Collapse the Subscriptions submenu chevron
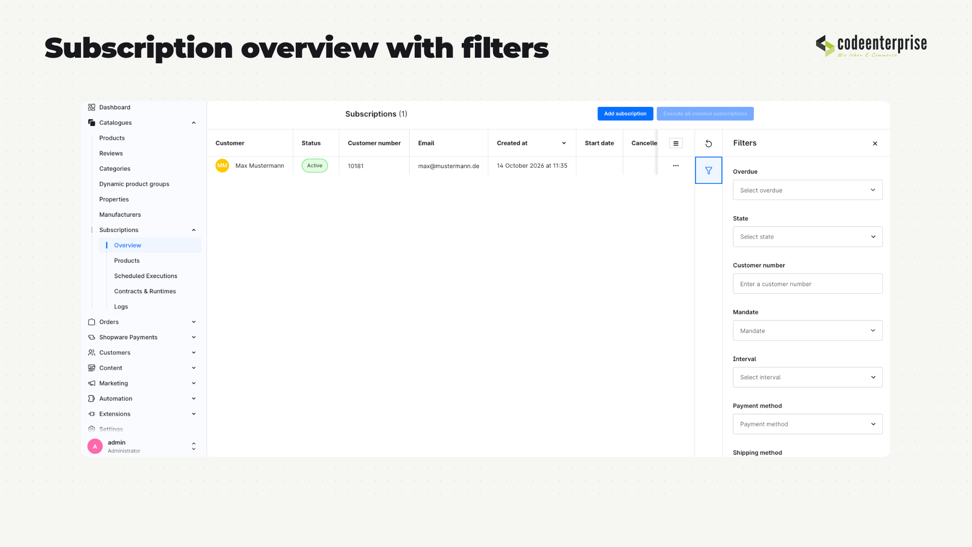Image resolution: width=972 pixels, height=547 pixels. click(x=193, y=230)
